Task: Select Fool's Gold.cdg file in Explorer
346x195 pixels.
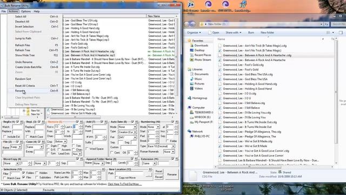Action: click(x=243, y=65)
